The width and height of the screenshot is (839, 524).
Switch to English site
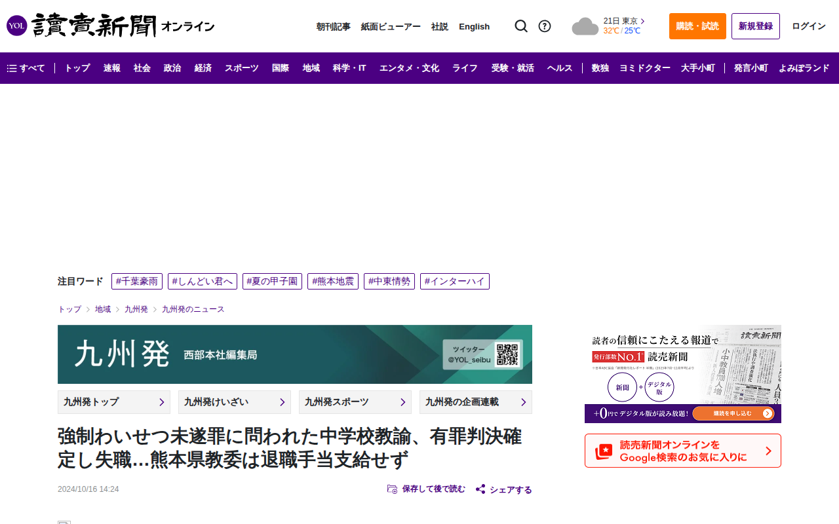pos(475,27)
